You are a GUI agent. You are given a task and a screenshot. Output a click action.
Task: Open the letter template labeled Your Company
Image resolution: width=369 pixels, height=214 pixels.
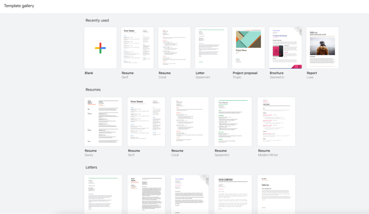point(190,195)
